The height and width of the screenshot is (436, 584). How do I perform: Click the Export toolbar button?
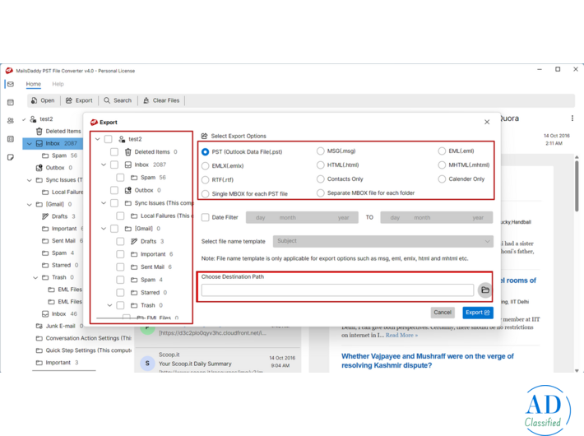coord(79,100)
